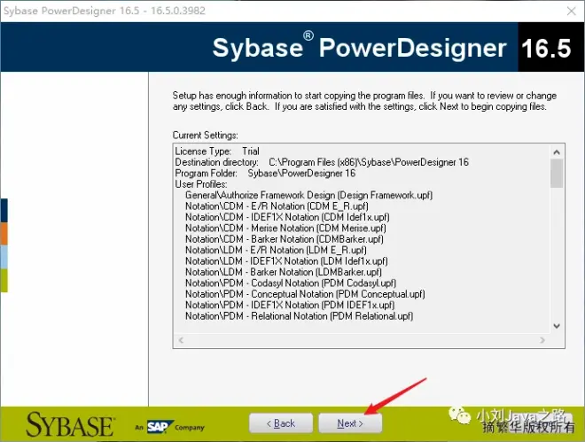Select the 'License Type: Trial' line

(217, 151)
